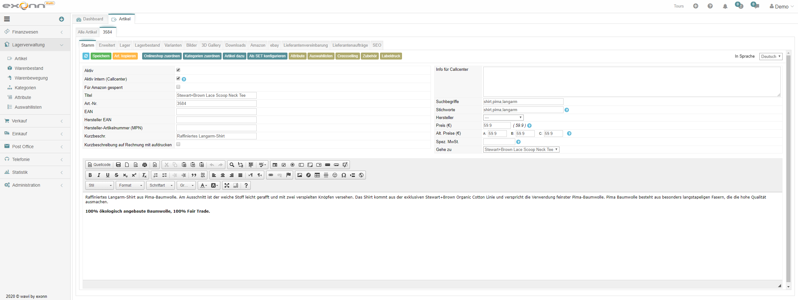798x300 pixels.
Task: Open the Hersteller dropdown
Action: point(503,117)
